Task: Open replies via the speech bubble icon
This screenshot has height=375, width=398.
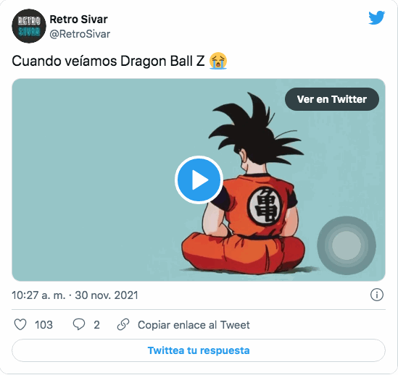Action: click(79, 324)
